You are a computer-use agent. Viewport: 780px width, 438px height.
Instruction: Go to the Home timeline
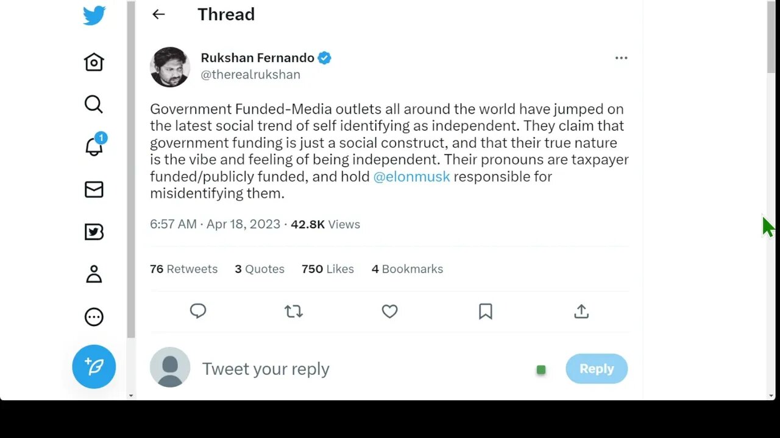pyautogui.click(x=94, y=62)
